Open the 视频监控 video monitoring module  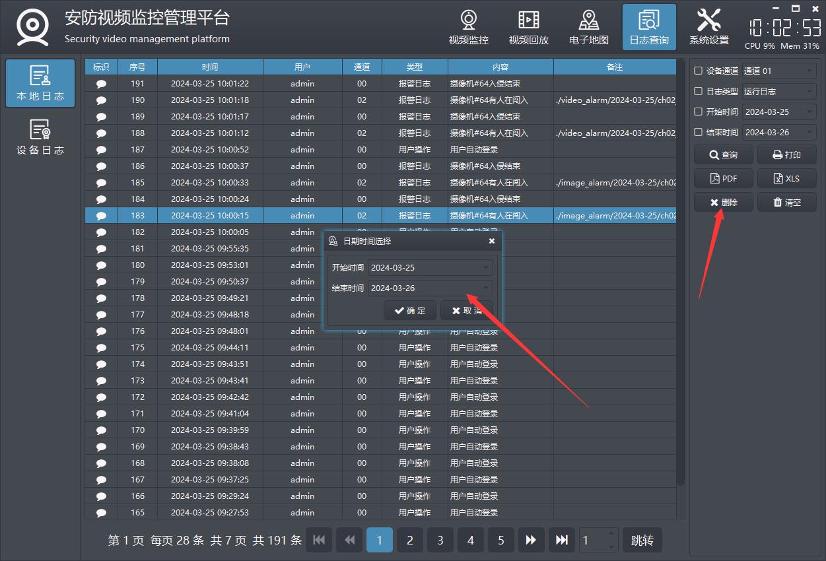pyautogui.click(x=468, y=27)
